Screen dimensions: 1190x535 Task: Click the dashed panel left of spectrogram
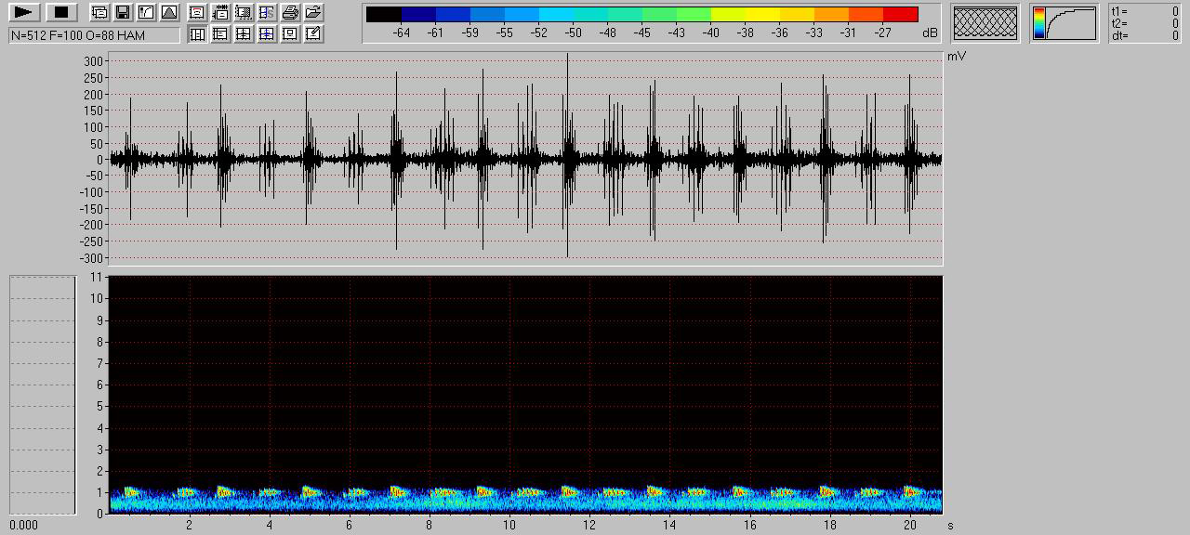[x=43, y=395]
